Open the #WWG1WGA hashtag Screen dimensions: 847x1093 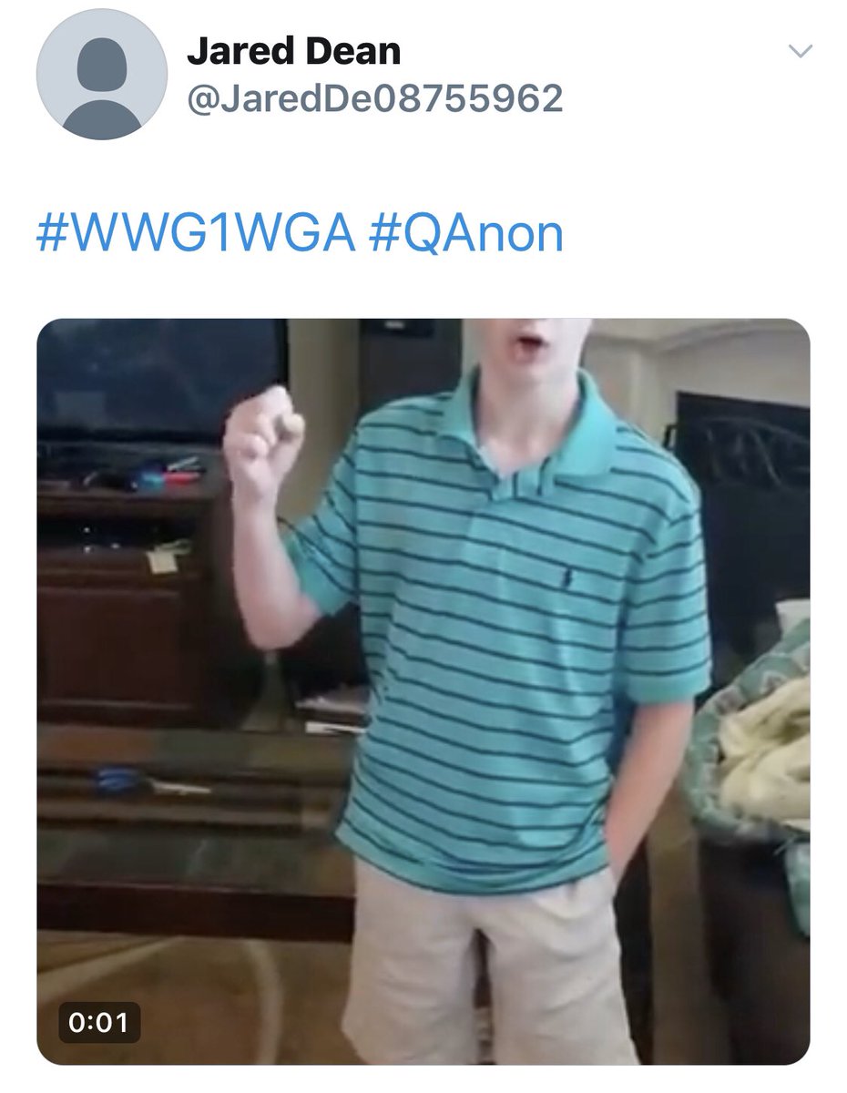[x=195, y=235]
